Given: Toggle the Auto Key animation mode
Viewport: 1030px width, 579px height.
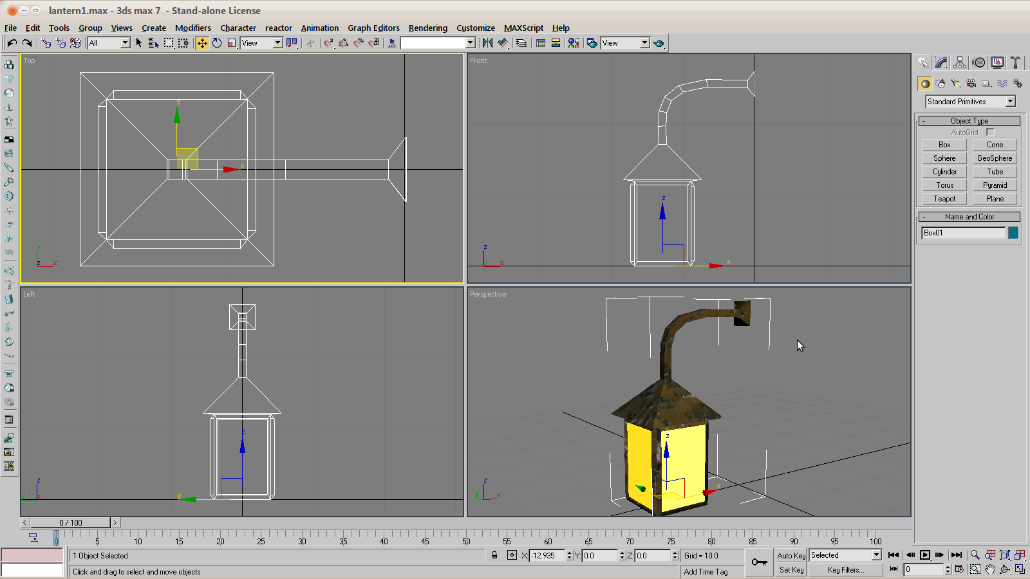Looking at the screenshot, I should (791, 555).
